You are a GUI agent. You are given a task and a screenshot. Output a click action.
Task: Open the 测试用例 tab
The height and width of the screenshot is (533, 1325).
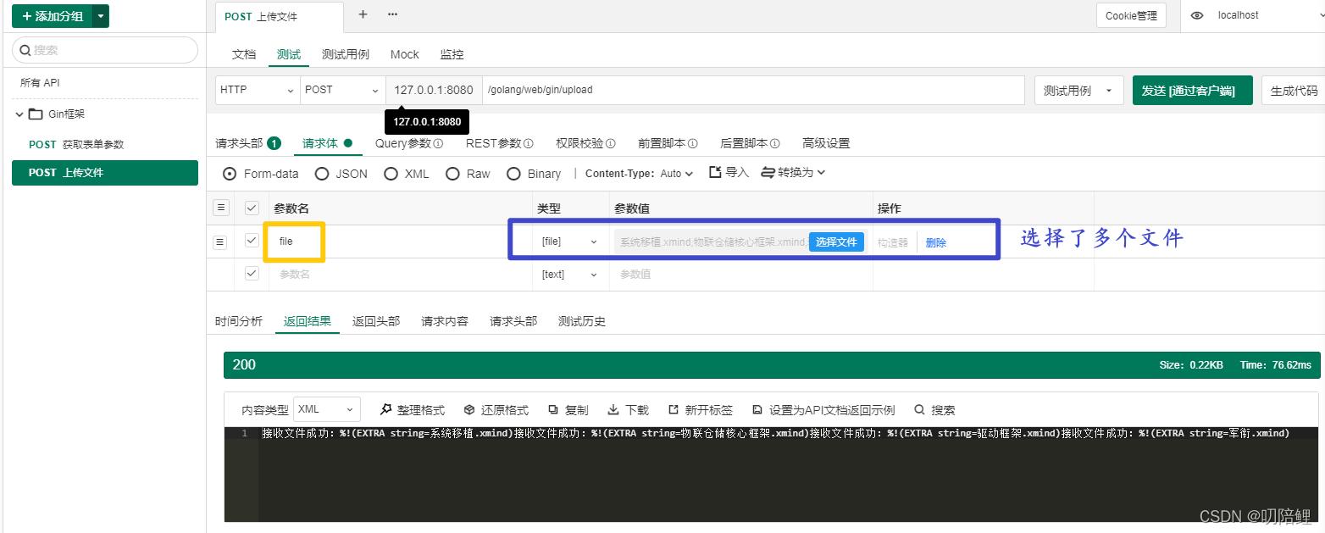tap(346, 54)
